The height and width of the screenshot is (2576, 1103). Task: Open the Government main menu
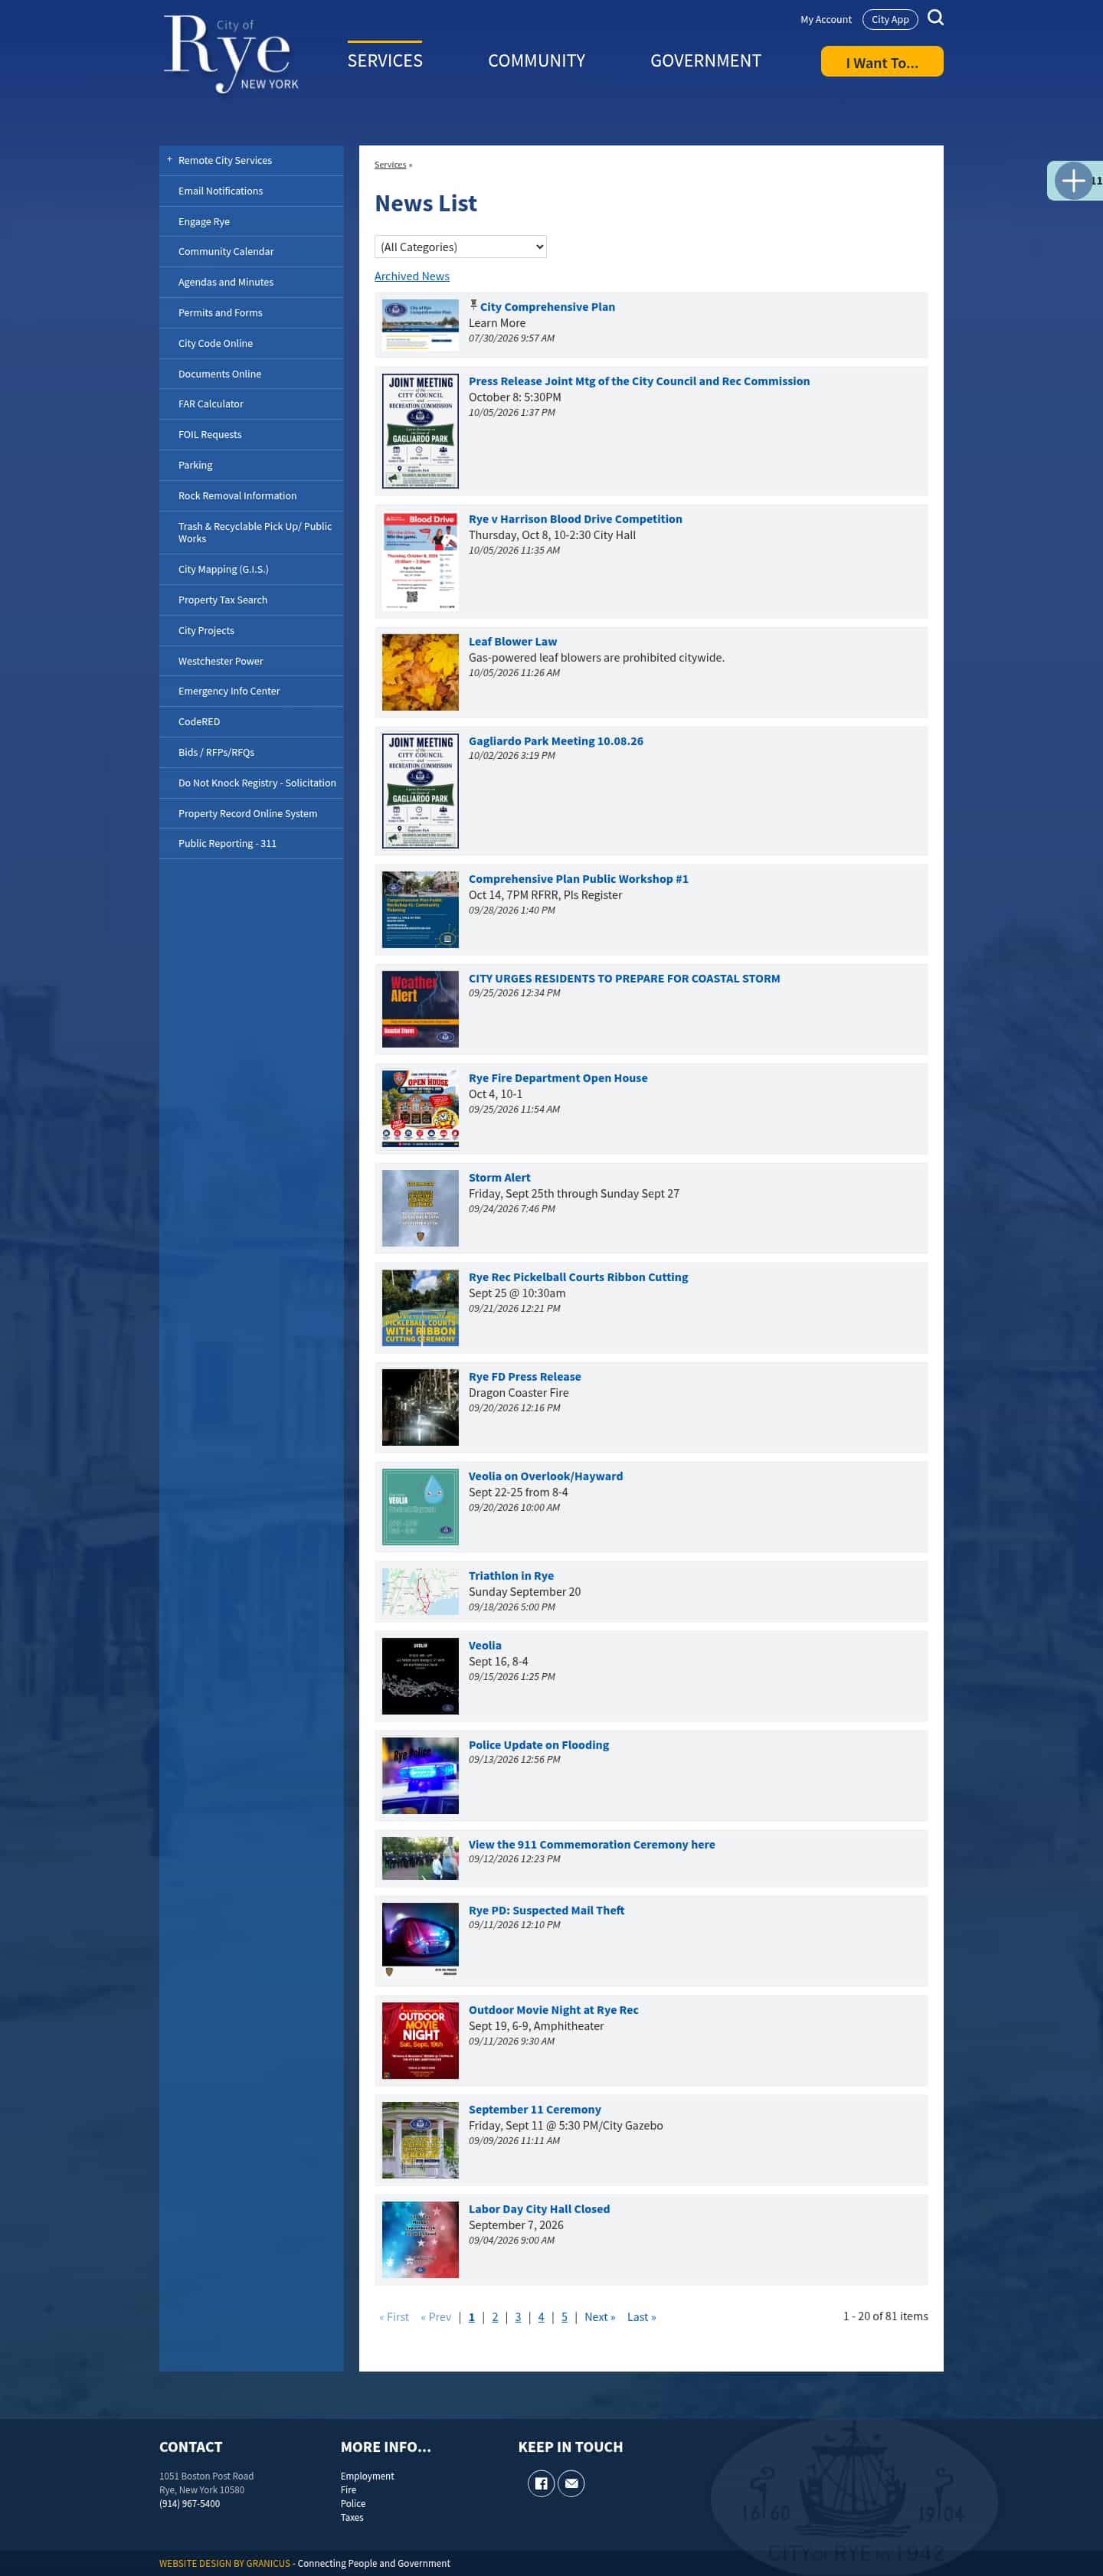pyautogui.click(x=705, y=61)
